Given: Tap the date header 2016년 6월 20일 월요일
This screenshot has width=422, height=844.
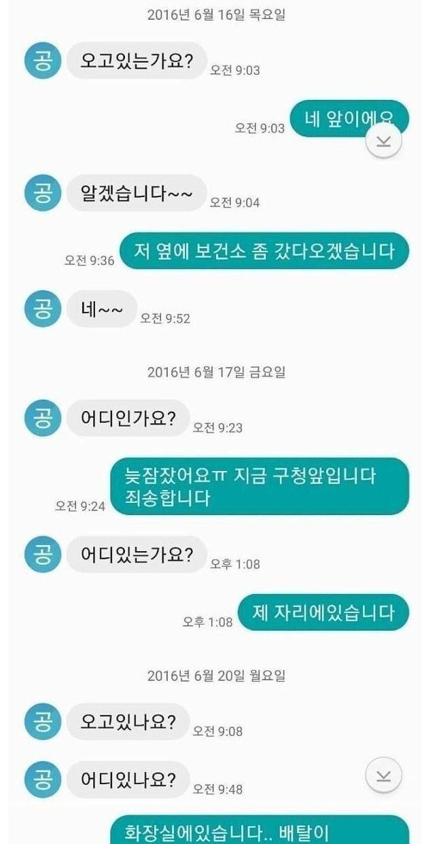Looking at the screenshot, I should pos(216,675).
